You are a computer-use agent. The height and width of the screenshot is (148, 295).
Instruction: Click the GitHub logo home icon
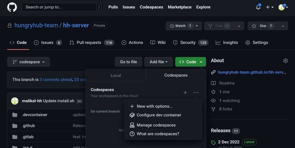(x=12, y=7)
